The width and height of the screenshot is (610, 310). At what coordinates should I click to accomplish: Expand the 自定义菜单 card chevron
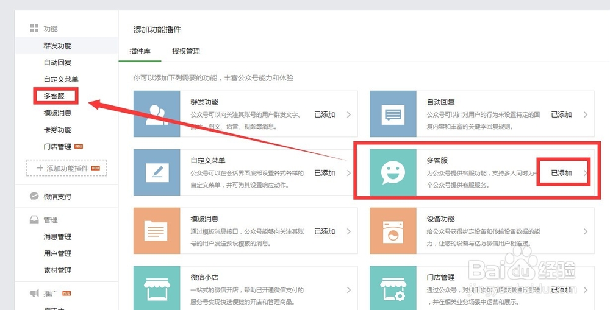(348, 173)
